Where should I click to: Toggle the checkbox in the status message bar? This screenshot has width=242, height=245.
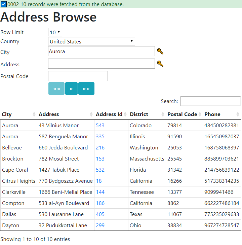(x=4, y=4)
